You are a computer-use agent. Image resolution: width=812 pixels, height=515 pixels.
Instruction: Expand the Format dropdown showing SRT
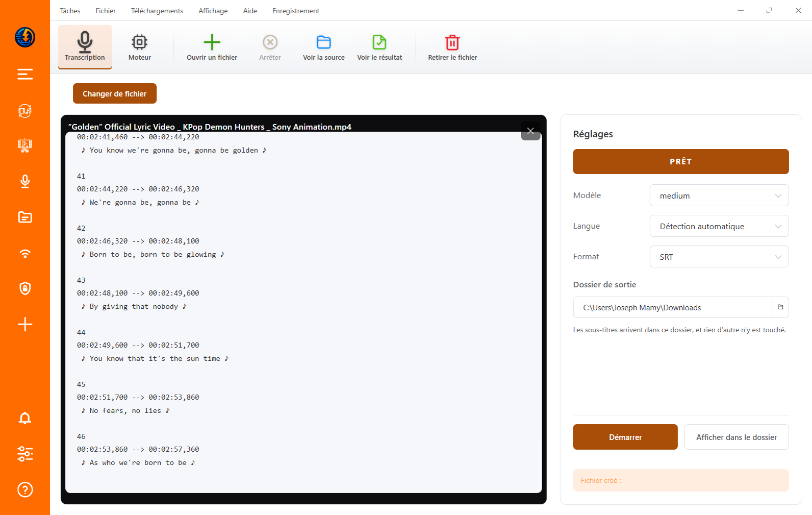point(719,257)
